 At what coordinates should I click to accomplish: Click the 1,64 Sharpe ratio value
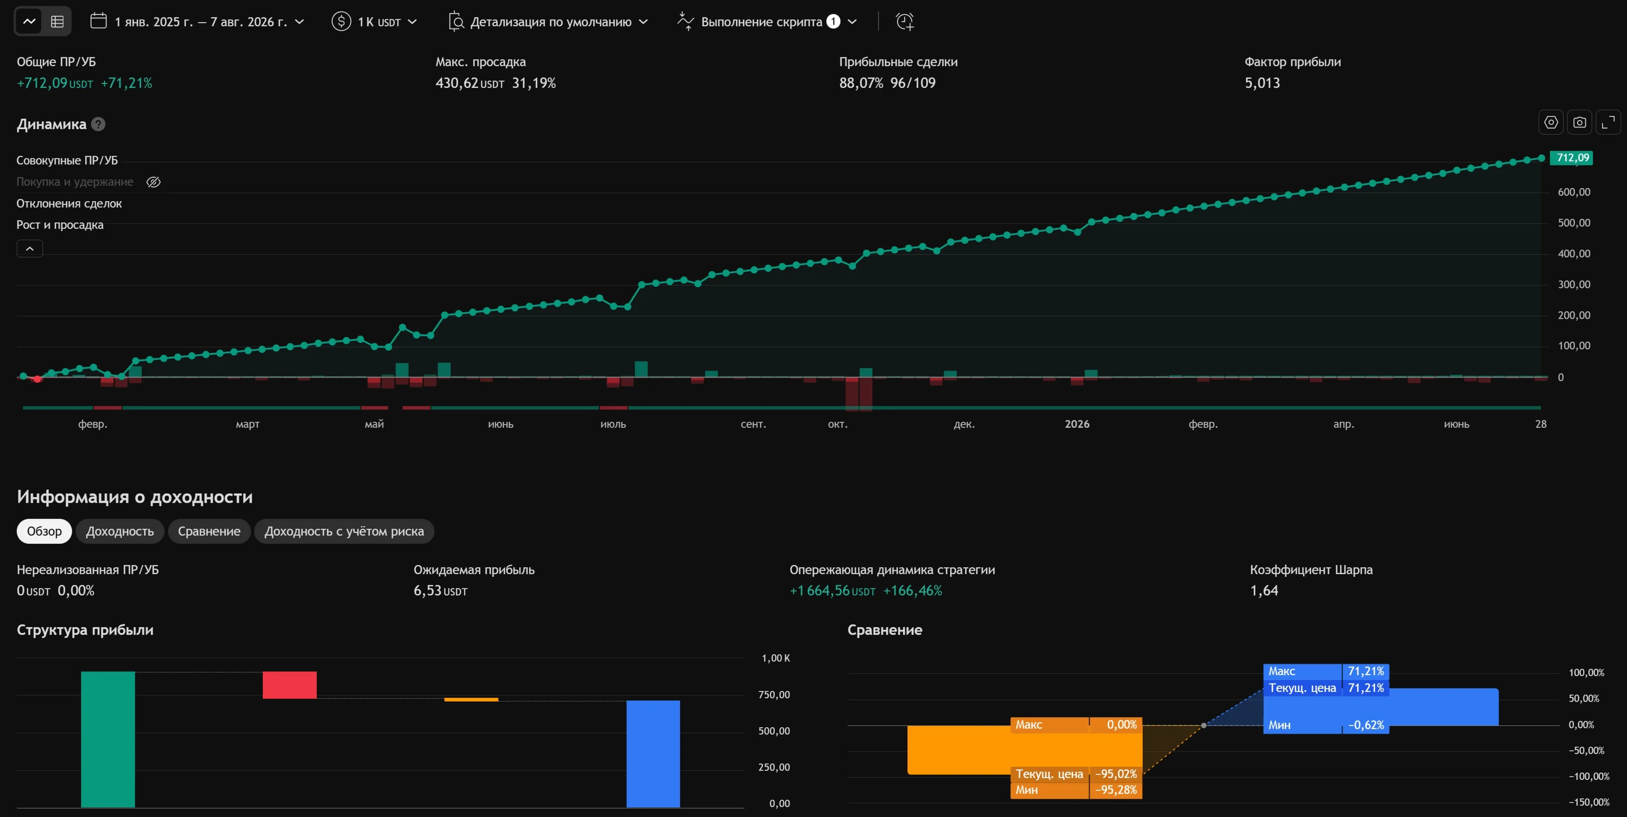(x=1264, y=591)
